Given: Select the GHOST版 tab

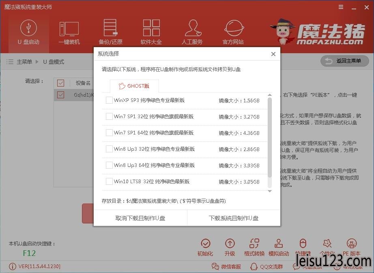Looking at the screenshot, I should click(134, 86).
